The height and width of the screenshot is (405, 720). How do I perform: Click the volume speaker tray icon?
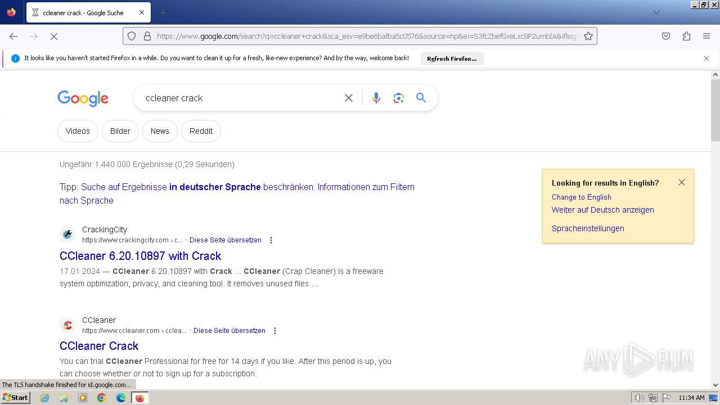[x=639, y=398]
